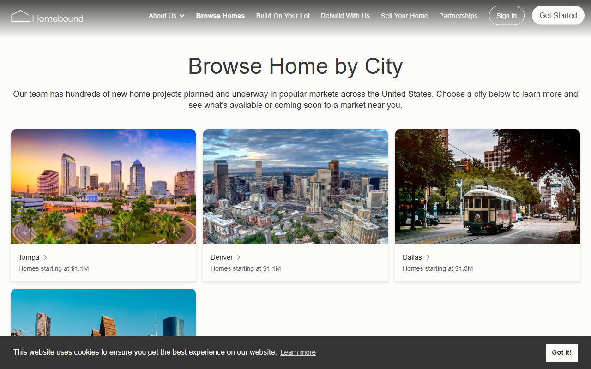Click the Denver city link text
This screenshot has width=591, height=369.
(222, 257)
